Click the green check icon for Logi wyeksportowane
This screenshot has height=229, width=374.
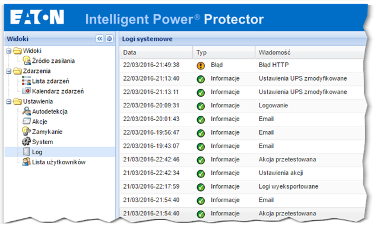(x=201, y=187)
